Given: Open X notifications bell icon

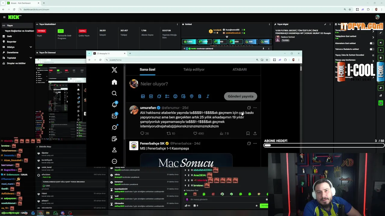Looking at the screenshot, I should [114, 105].
